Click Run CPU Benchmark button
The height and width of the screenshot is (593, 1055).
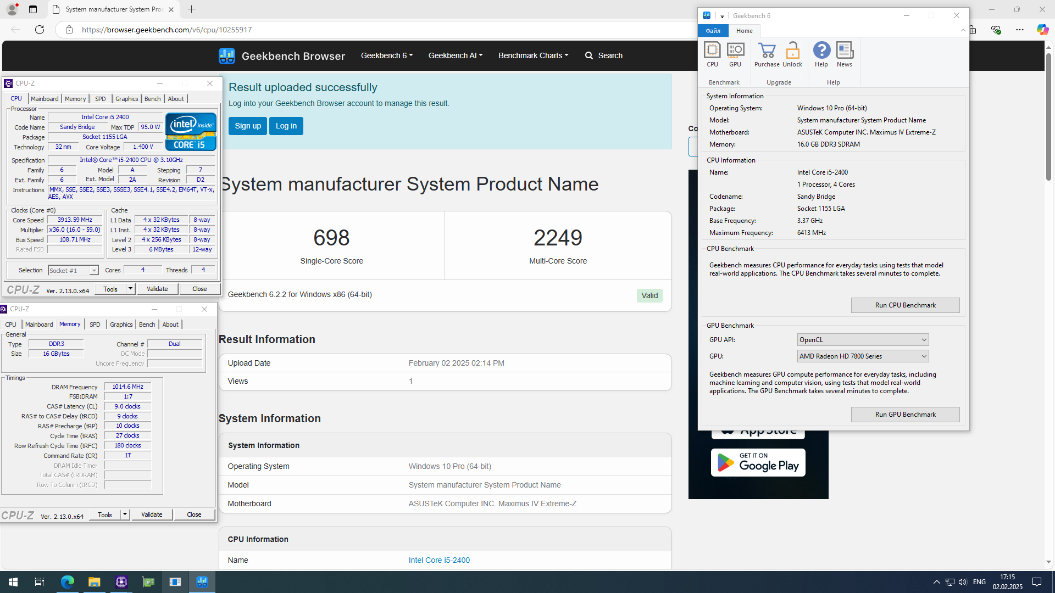tap(905, 305)
